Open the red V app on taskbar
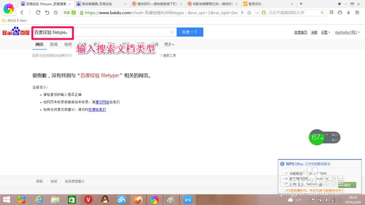 pos(88,200)
